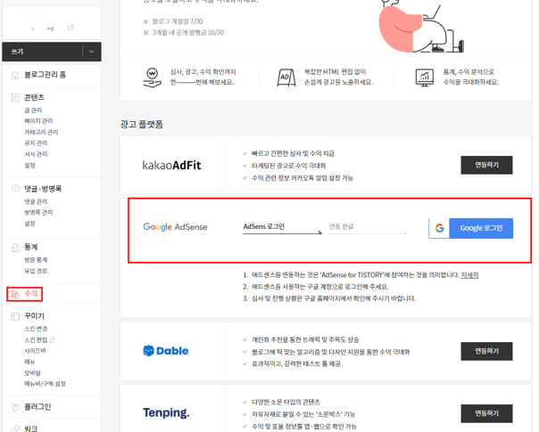Open the 플러그인 menu label
Image resolution: width=539 pixels, height=432 pixels.
click(x=37, y=407)
